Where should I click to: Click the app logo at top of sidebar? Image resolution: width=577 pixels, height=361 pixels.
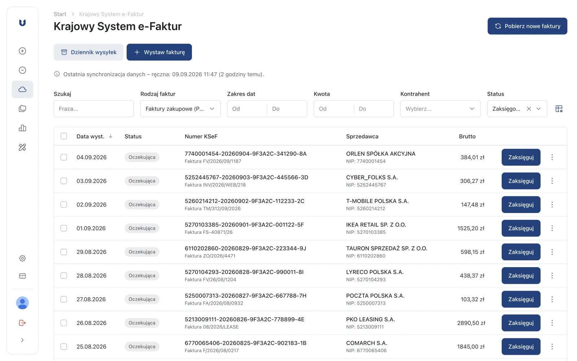click(22, 23)
